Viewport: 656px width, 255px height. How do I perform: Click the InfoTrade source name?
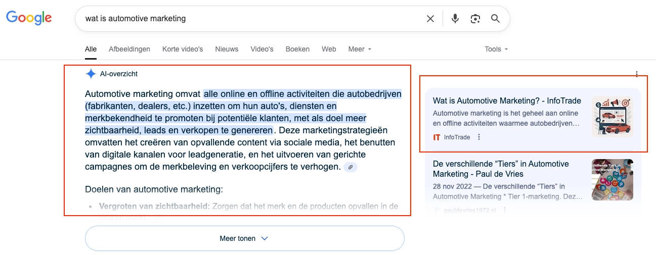(457, 137)
